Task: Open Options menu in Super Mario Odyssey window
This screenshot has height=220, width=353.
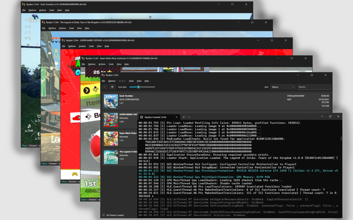Action: (72, 46)
